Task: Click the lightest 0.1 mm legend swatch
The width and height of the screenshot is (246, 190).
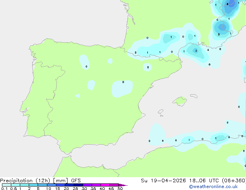Action: pos(7,185)
